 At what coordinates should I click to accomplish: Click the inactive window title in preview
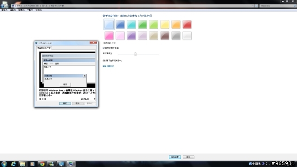[69, 56]
